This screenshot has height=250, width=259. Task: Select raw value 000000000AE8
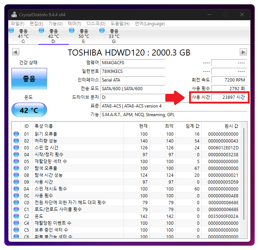(x=223, y=196)
